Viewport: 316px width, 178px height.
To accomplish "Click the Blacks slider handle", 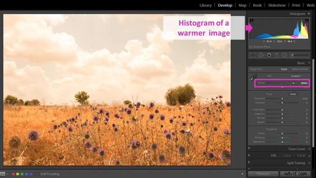I will (x=282, y=122).
